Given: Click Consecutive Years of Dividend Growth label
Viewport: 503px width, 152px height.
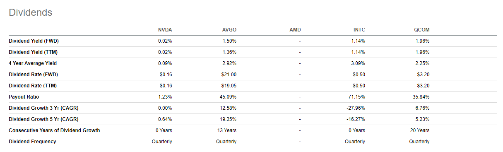Looking at the screenshot, I should 54,130.
